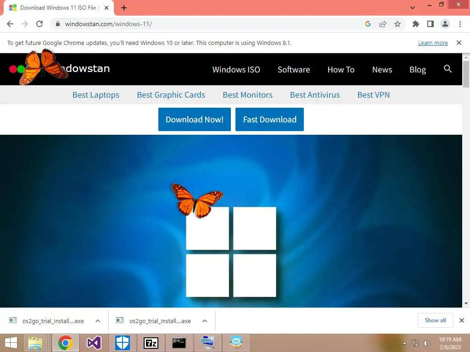
Task: Close the Download Windows 11 ISO tab
Action: pos(106,8)
